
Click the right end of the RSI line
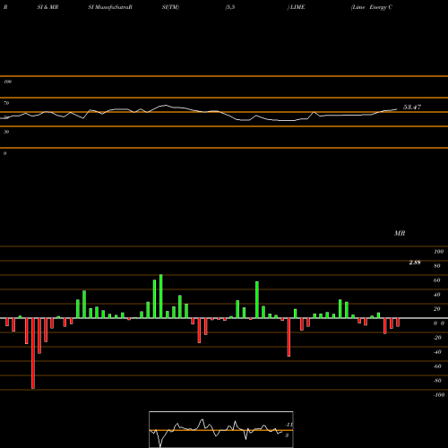[x=397, y=109]
